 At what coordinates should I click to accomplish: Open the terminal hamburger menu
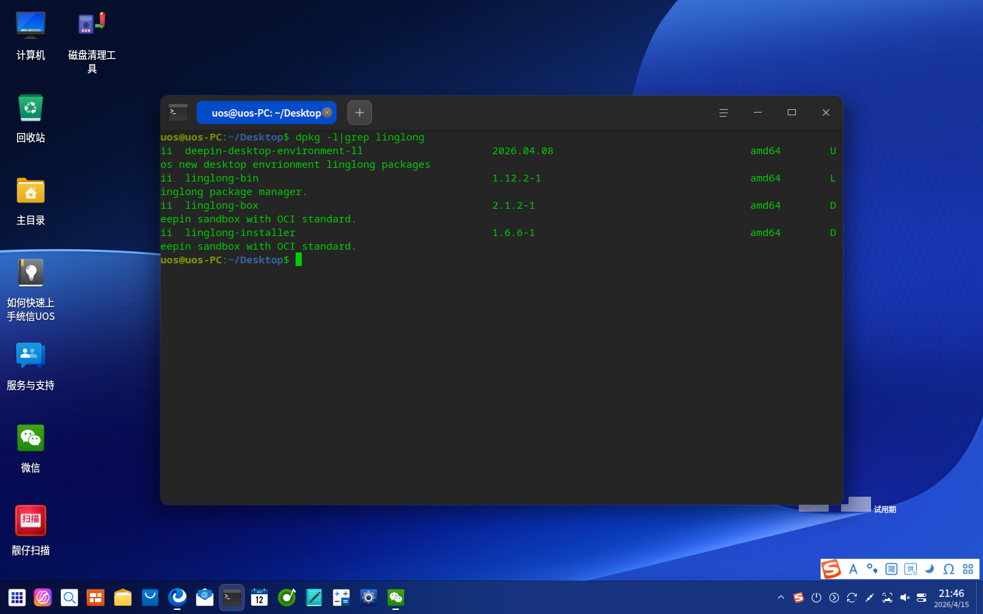724,113
